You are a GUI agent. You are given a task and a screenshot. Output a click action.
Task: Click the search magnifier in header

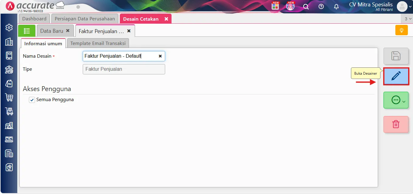pyautogui.click(x=306, y=7)
